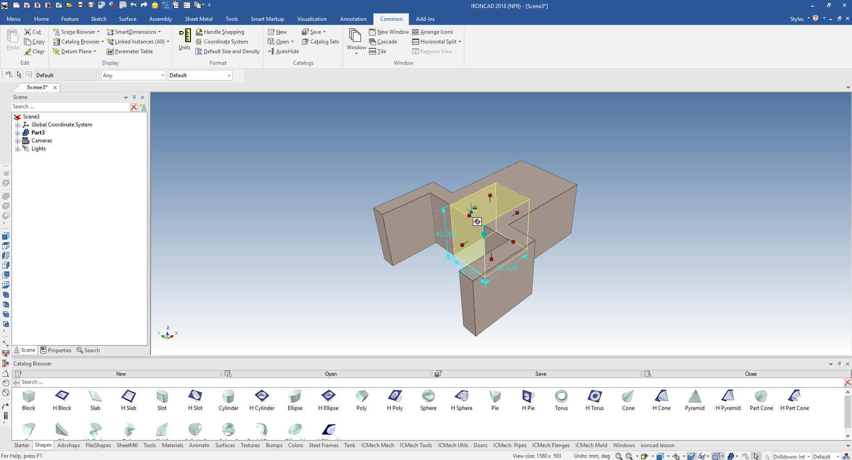Expand the Cameras tree node
The height and width of the screenshot is (460, 852).
click(18, 141)
